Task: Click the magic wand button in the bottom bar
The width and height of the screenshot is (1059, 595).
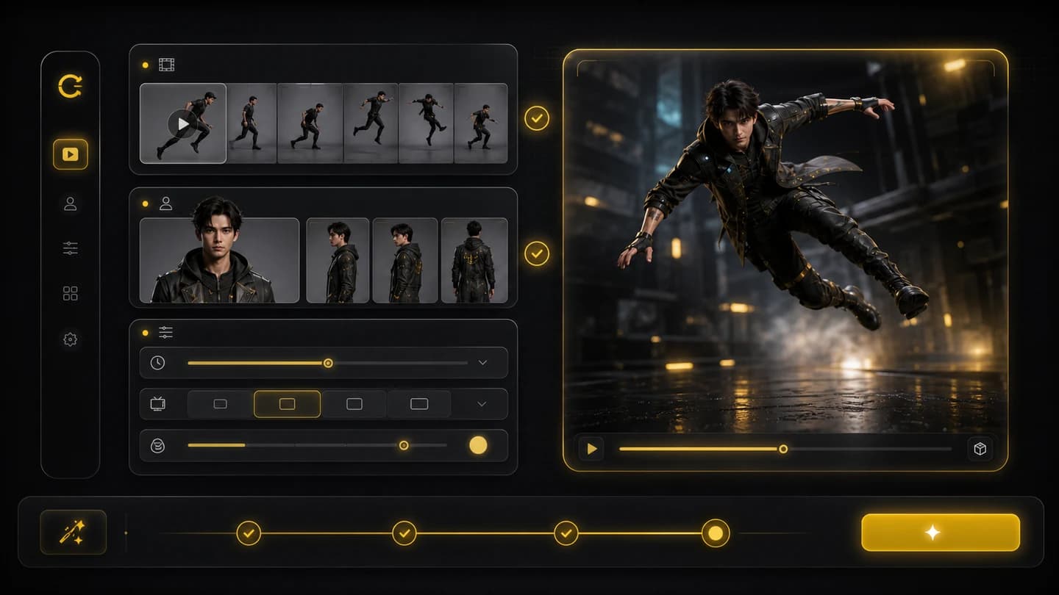Action: [x=74, y=533]
